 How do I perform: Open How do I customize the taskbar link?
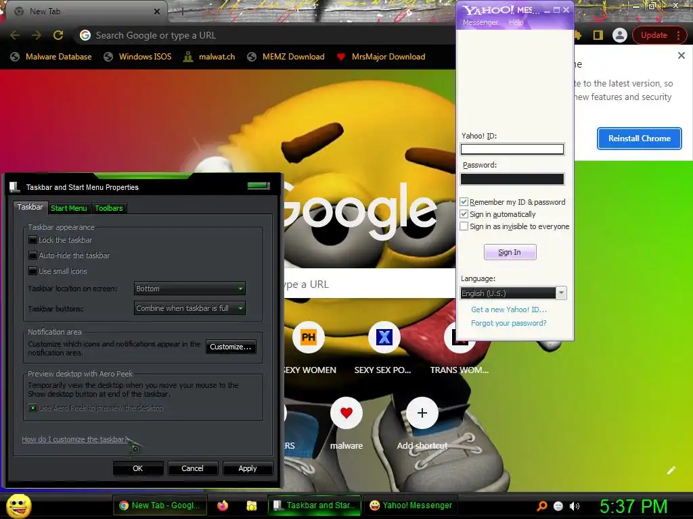coord(74,439)
